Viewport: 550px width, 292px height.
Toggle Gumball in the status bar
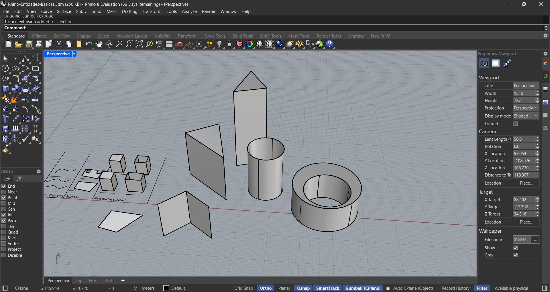point(363,288)
